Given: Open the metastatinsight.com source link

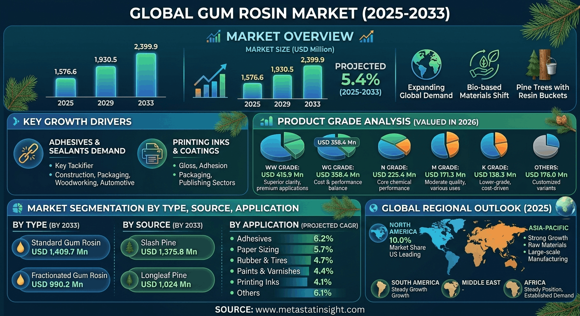Looking at the screenshot, I should pyautogui.click(x=310, y=309).
